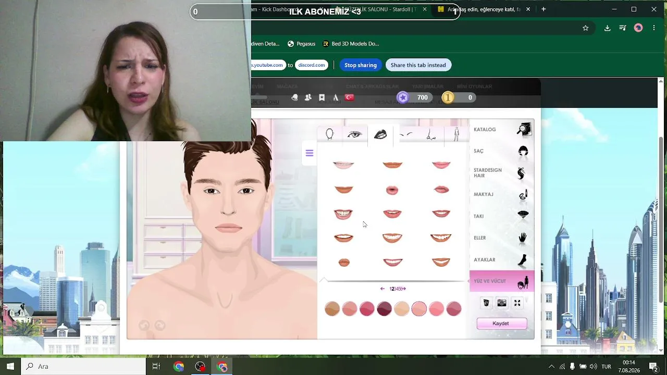Open Chrome downloads icon
667x375 pixels.
click(x=607, y=28)
